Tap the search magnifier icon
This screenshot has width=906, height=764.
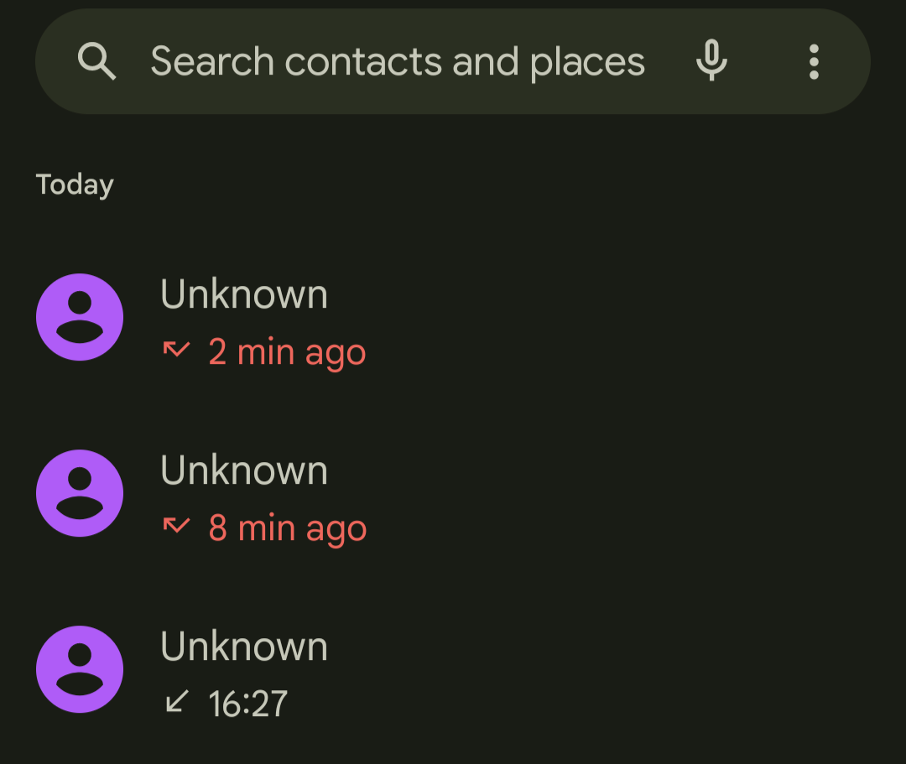pyautogui.click(x=96, y=61)
